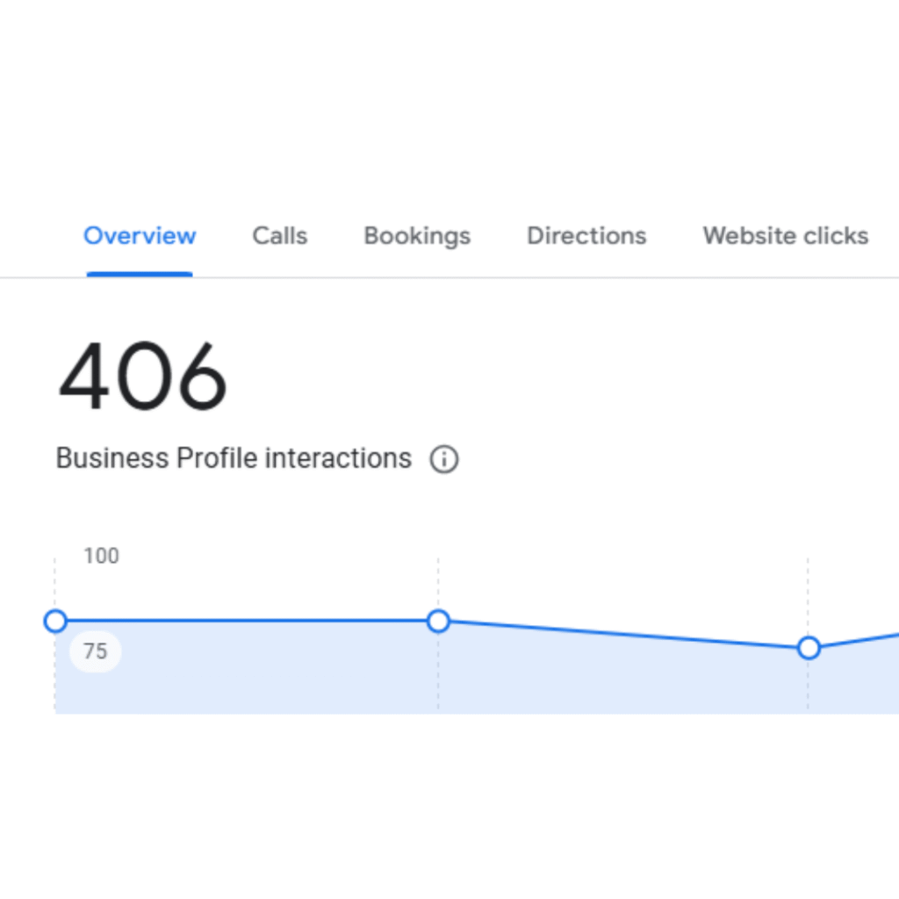Go to the Website clicks tab
This screenshot has height=899, width=899.
(785, 236)
